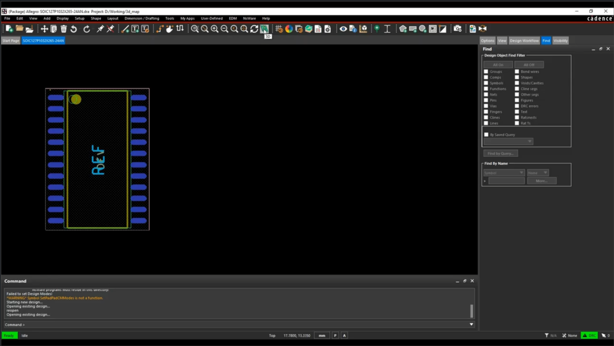The width and height of the screenshot is (614, 346).
Task: Click the Undo icon
Action: click(73, 29)
